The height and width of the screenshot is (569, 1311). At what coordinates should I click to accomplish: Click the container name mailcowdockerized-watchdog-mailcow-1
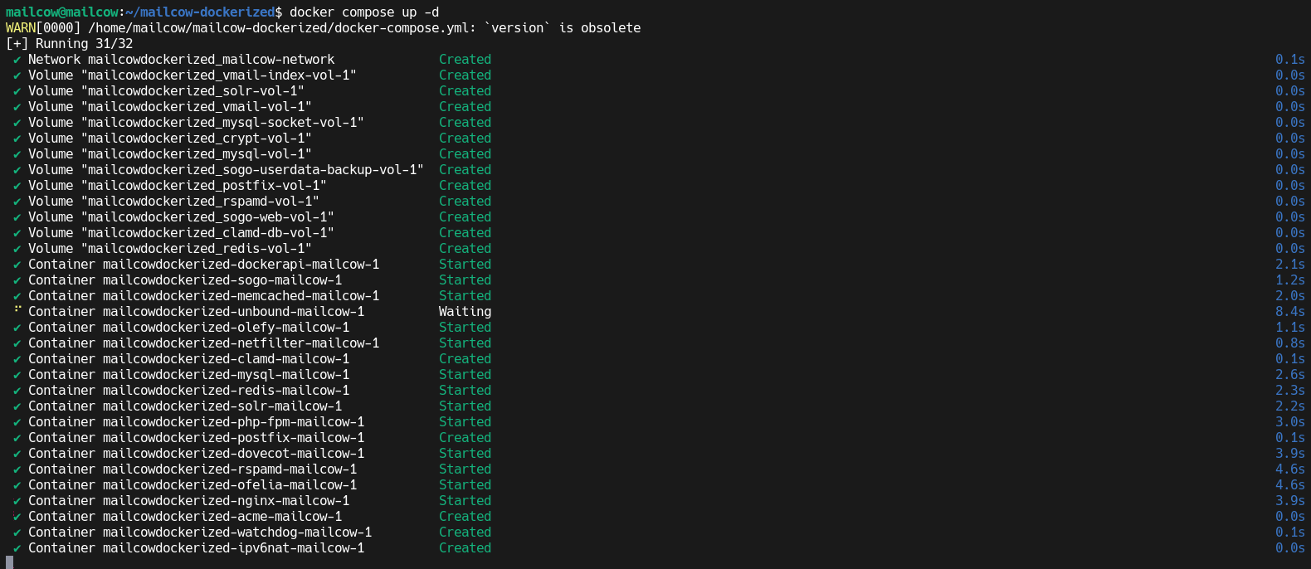tap(237, 533)
